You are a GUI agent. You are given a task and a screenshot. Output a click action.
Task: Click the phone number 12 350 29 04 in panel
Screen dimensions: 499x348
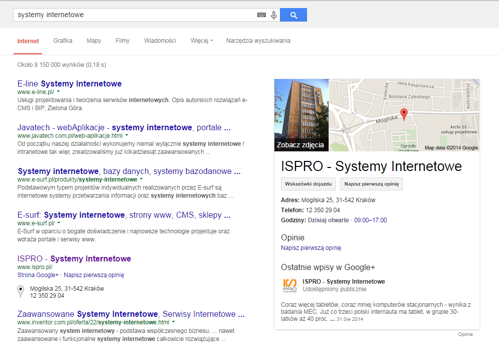323,210
